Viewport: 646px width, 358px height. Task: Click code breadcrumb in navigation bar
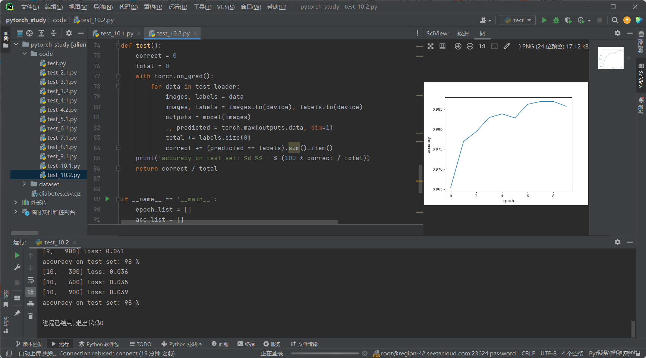pos(60,20)
